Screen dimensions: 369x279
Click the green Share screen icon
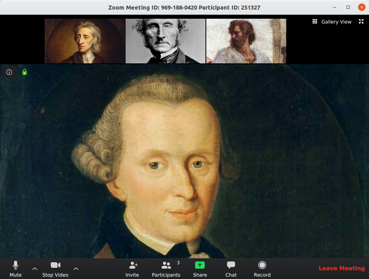[200, 265]
